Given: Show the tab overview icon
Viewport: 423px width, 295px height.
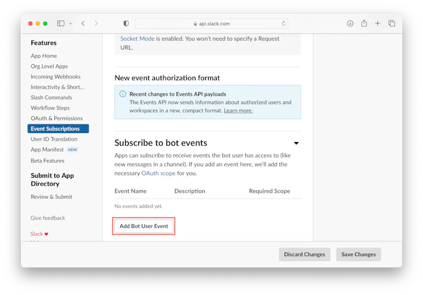Looking at the screenshot, I should [x=392, y=23].
